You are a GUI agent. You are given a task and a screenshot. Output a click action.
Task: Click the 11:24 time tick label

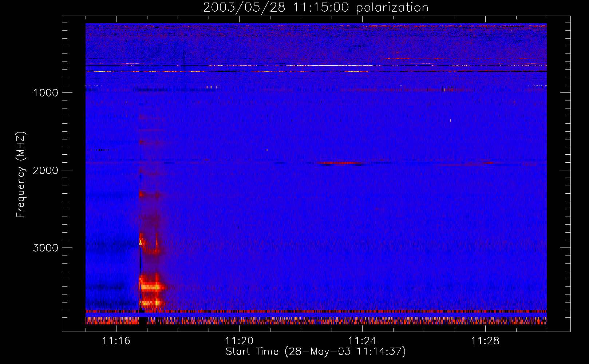tap(362, 341)
